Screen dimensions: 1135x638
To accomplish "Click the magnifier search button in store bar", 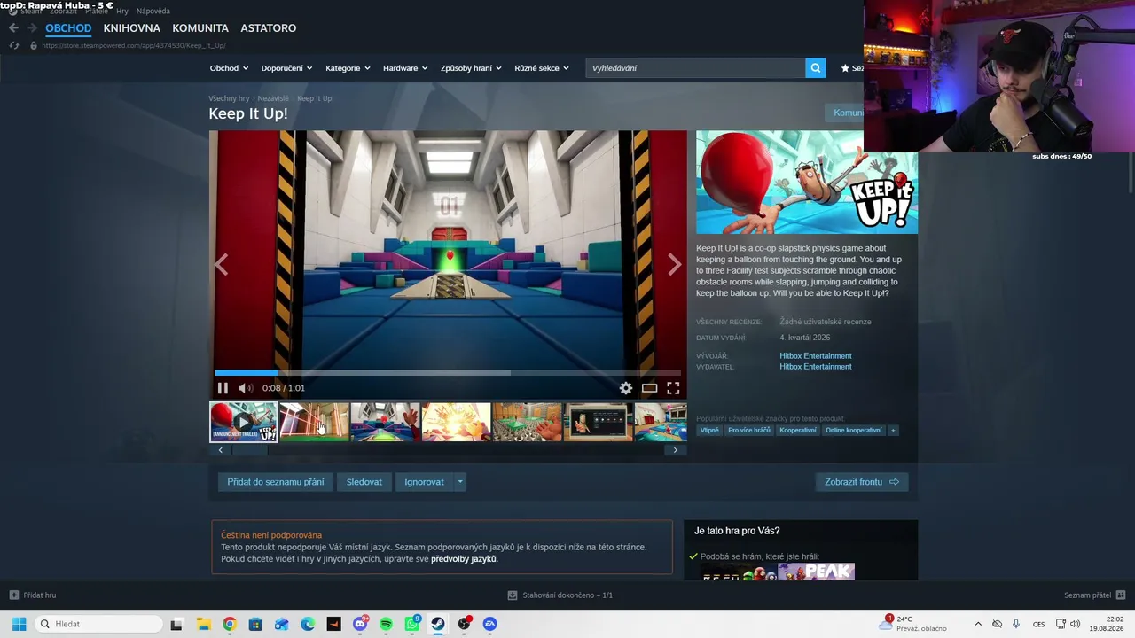I will click(x=816, y=68).
